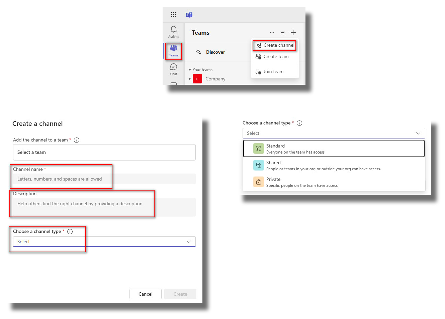Click the Description text area
The height and width of the screenshot is (319, 445).
coord(104,207)
